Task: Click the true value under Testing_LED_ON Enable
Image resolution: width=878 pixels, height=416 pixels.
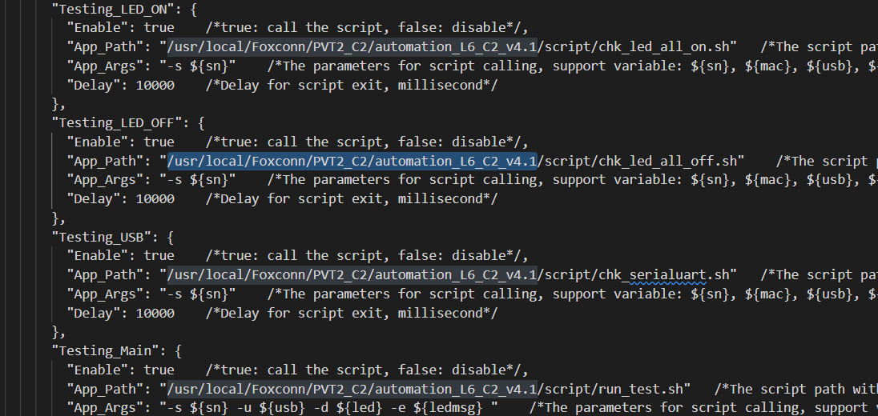Action: point(159,27)
